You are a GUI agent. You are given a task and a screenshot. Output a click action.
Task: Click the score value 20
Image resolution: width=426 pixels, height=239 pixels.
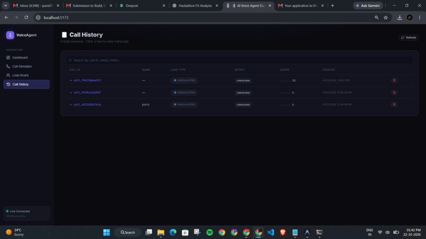(x=294, y=81)
